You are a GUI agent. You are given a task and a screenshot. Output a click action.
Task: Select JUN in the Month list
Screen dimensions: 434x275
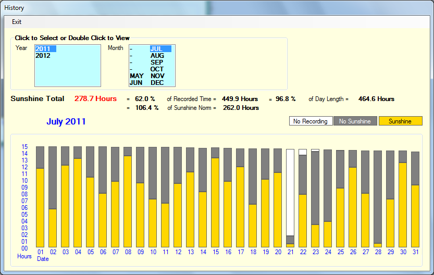(x=136, y=82)
